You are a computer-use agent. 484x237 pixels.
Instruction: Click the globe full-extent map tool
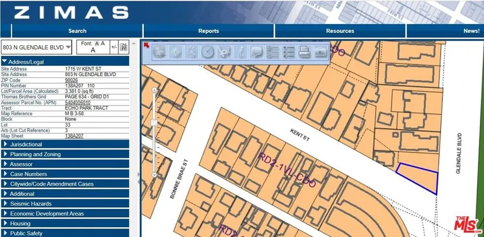pos(160,52)
